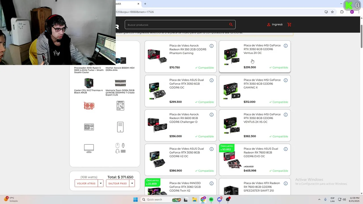Open the purple Chrome profile avatar
Image resolution: width=363 pixels, height=204 pixels.
(352, 12)
